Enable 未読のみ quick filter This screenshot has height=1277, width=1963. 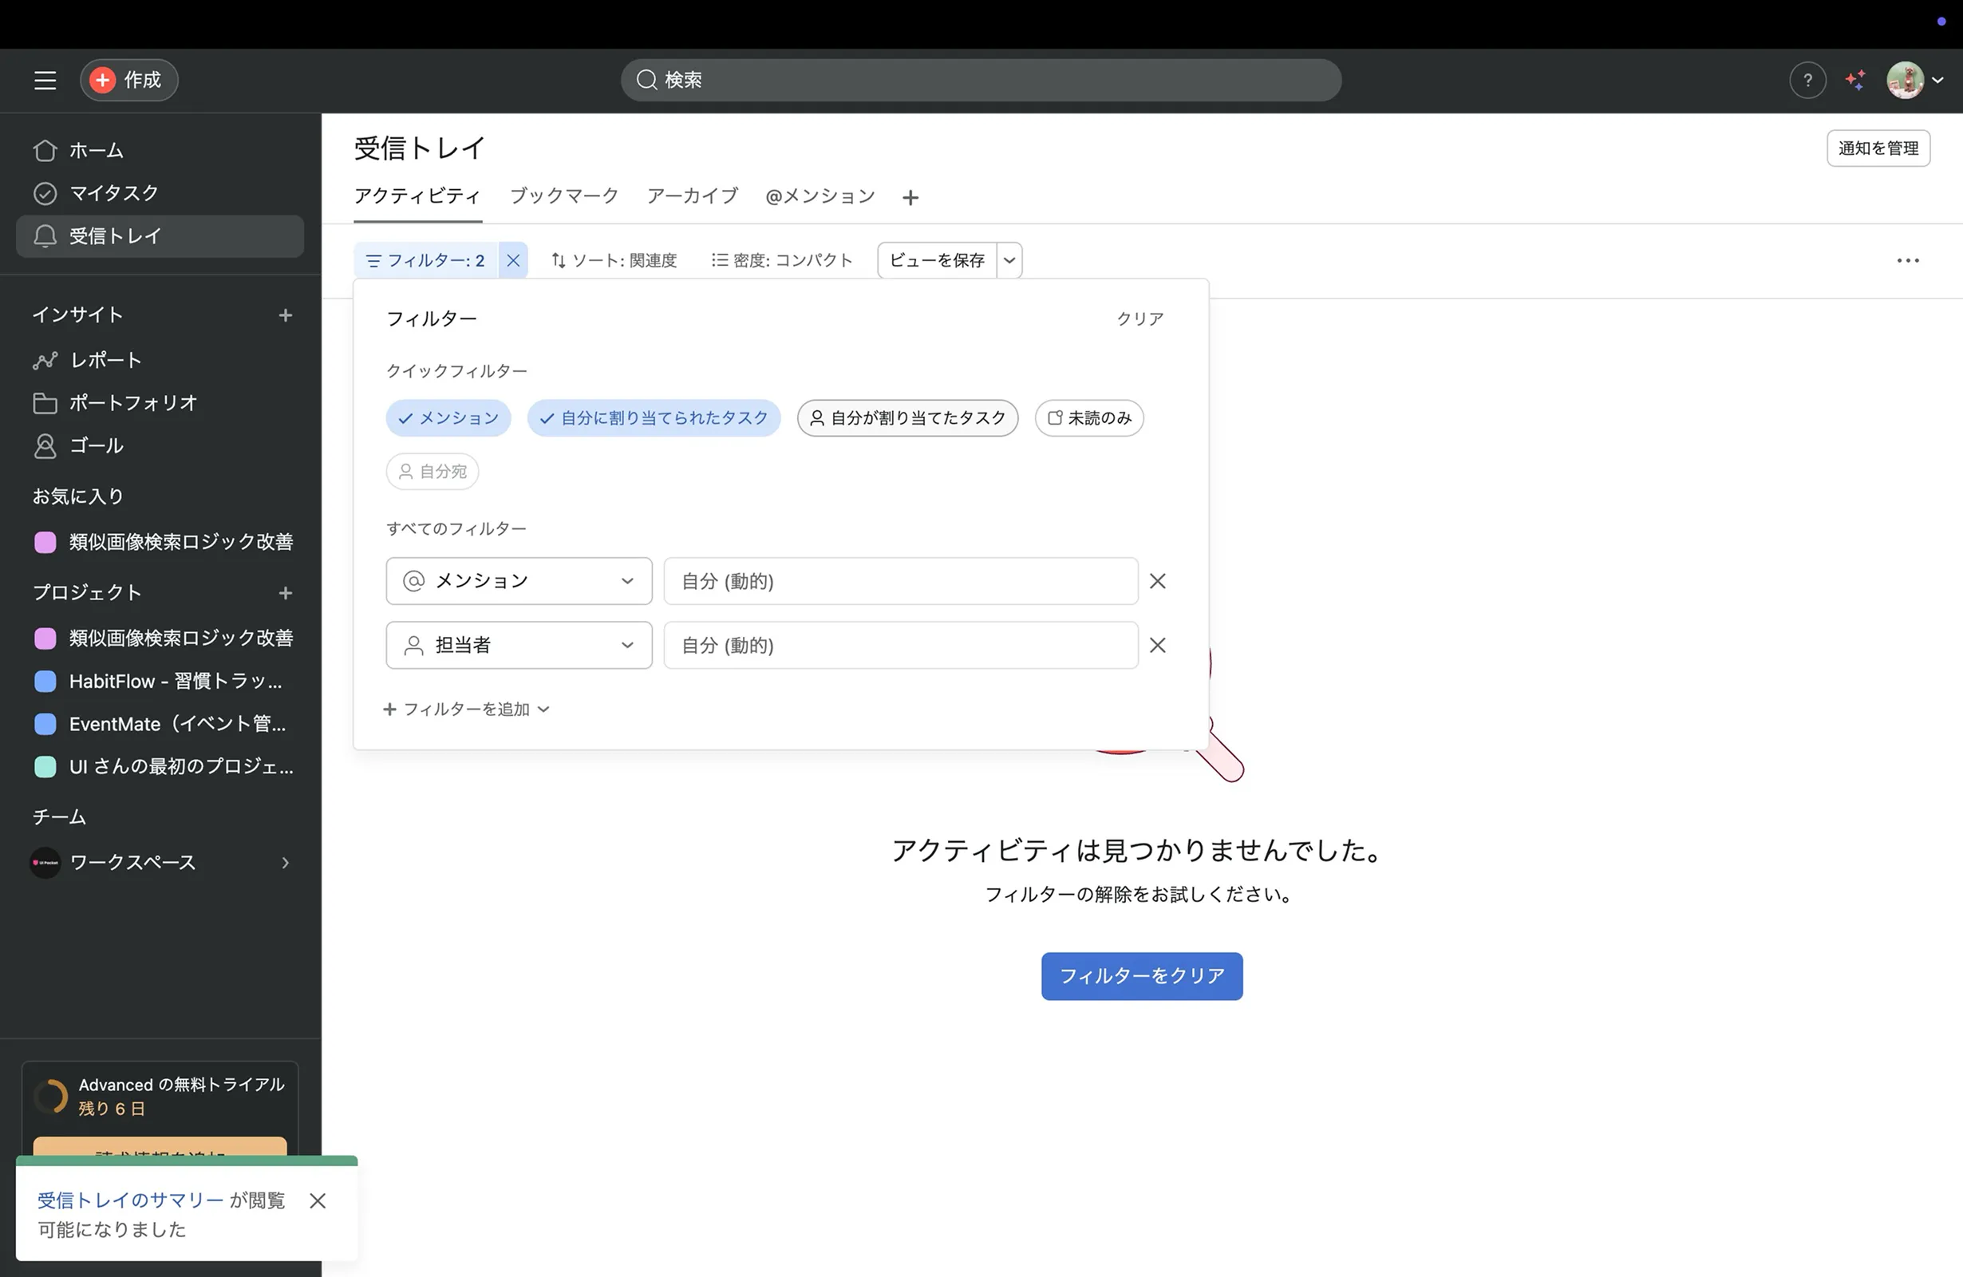(1088, 418)
